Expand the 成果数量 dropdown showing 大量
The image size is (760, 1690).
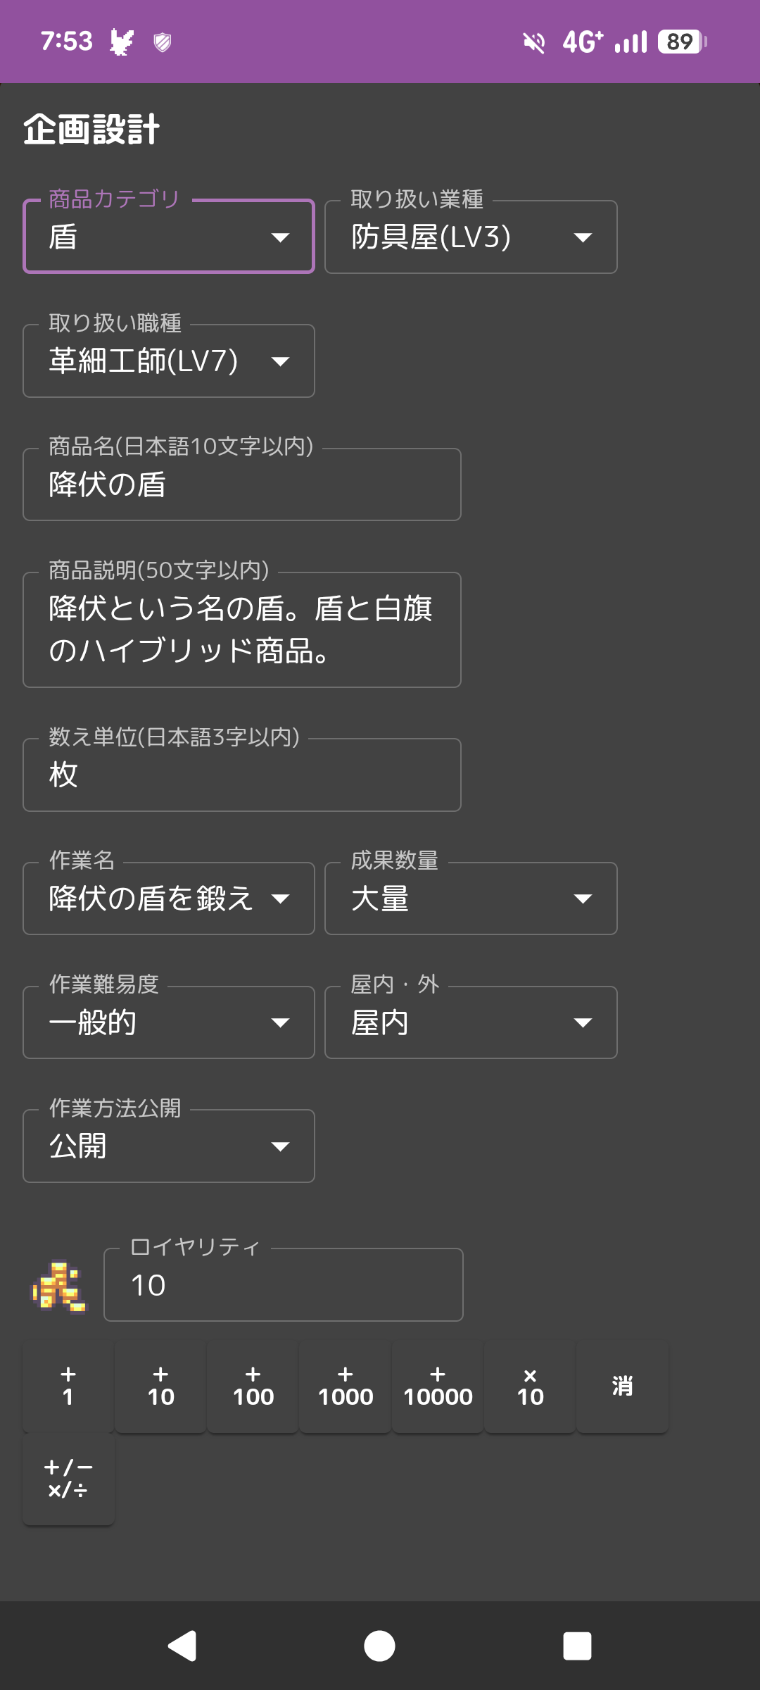click(x=471, y=899)
